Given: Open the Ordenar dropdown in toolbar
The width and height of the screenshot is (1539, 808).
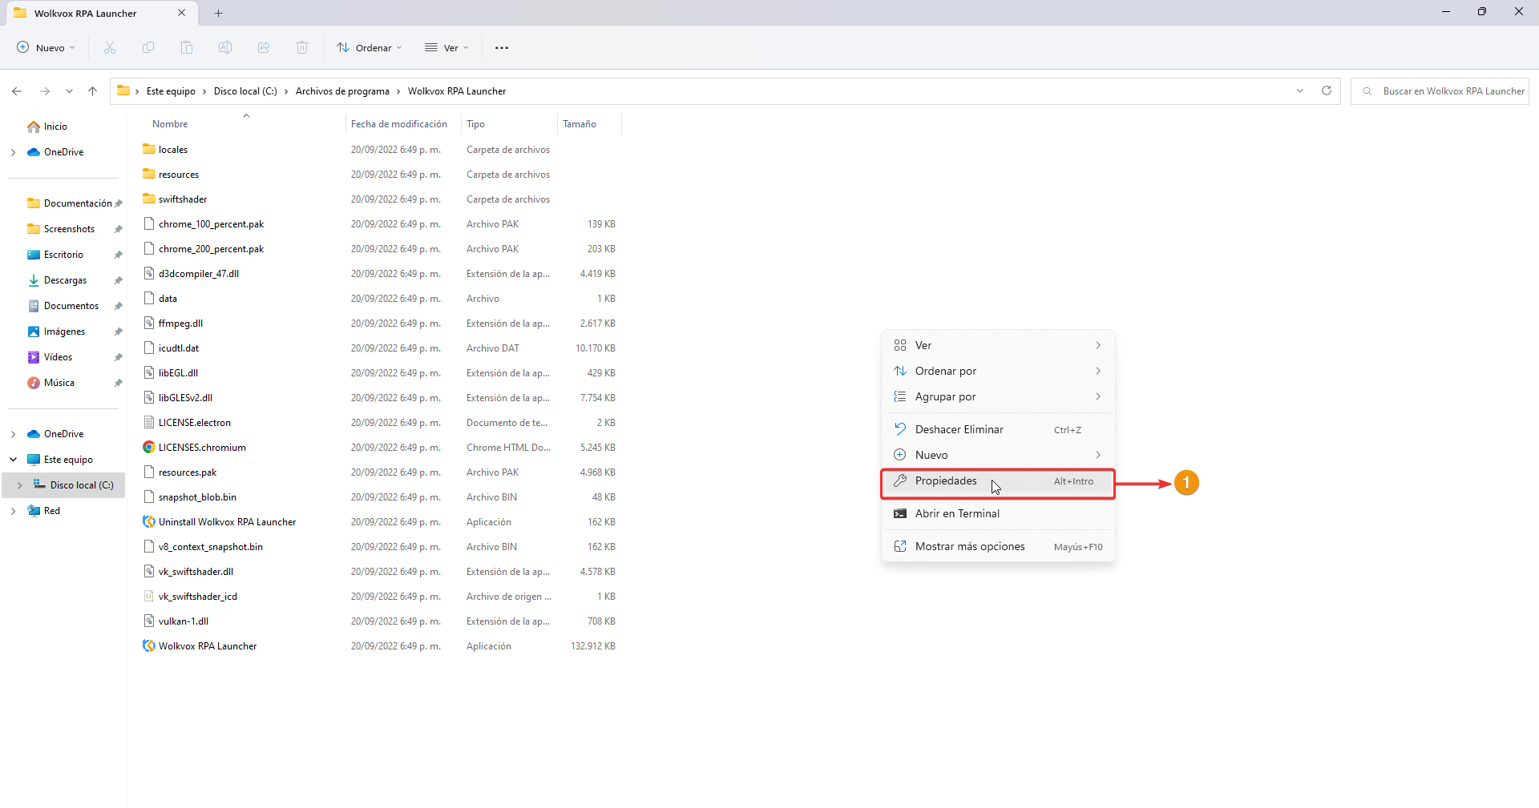Looking at the screenshot, I should tap(370, 47).
